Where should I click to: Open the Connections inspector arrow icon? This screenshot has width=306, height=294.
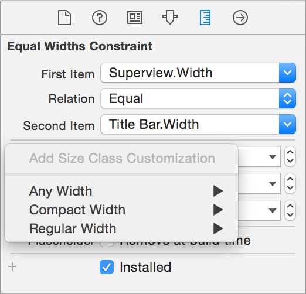[240, 18]
